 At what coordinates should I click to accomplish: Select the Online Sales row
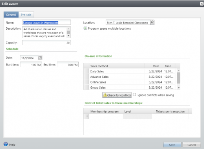click(x=129, y=82)
